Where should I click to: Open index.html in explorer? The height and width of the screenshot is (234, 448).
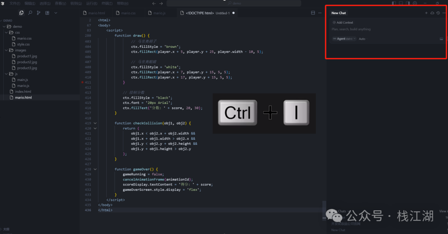pos(40,92)
